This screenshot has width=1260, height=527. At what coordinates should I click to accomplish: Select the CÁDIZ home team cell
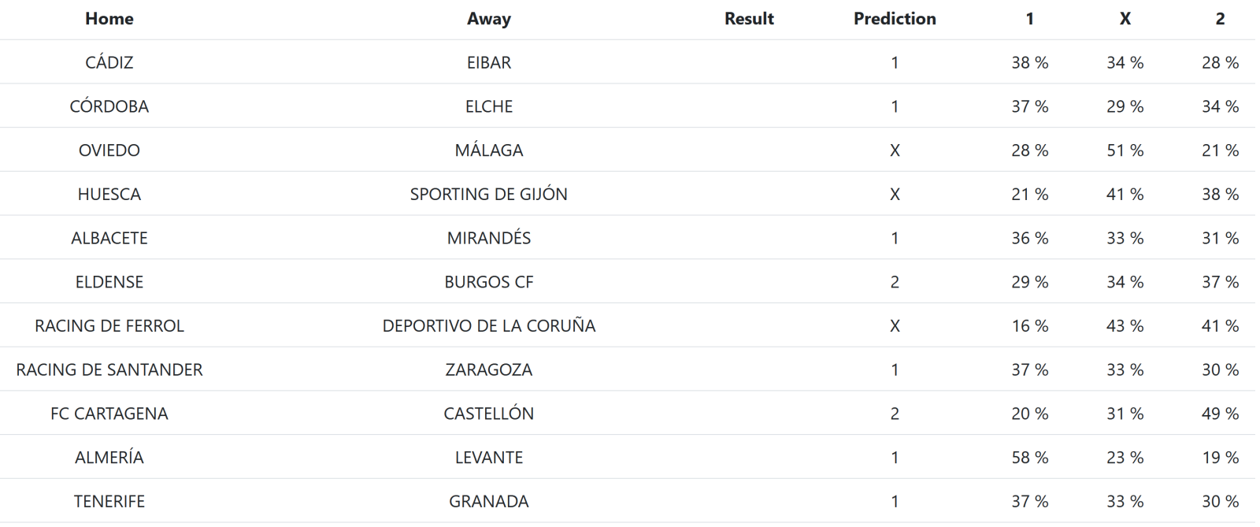[109, 62]
